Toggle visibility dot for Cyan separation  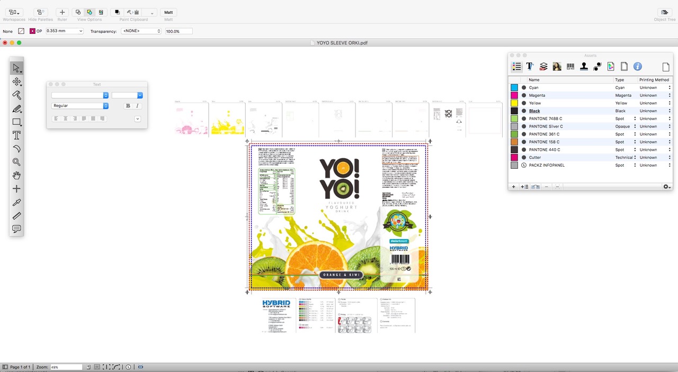(524, 88)
